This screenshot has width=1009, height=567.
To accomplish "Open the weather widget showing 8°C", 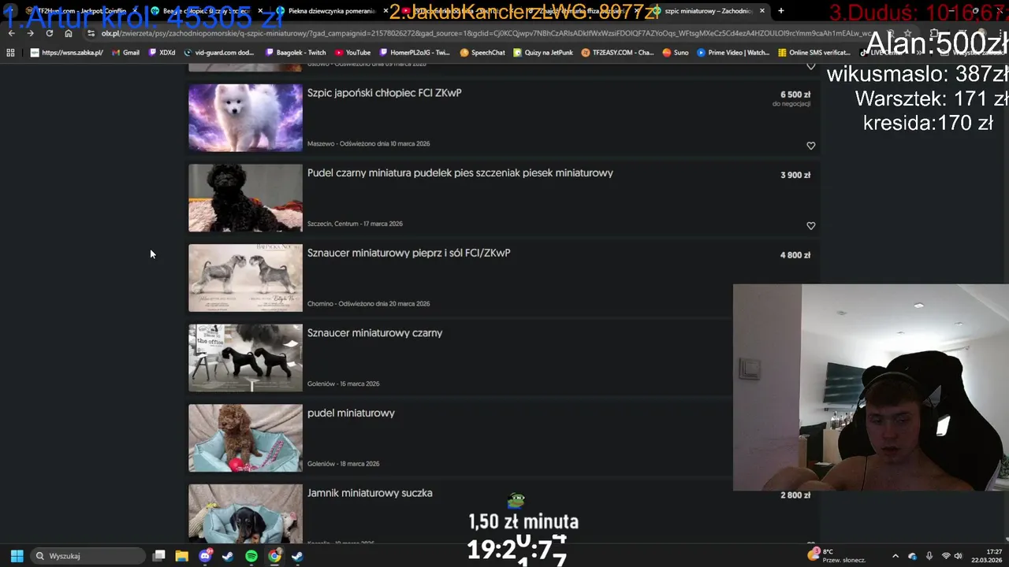I will coord(836,556).
